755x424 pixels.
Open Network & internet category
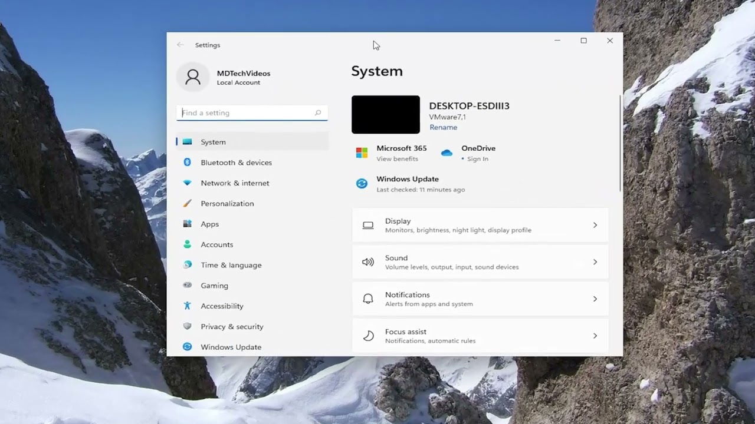[x=252, y=183]
